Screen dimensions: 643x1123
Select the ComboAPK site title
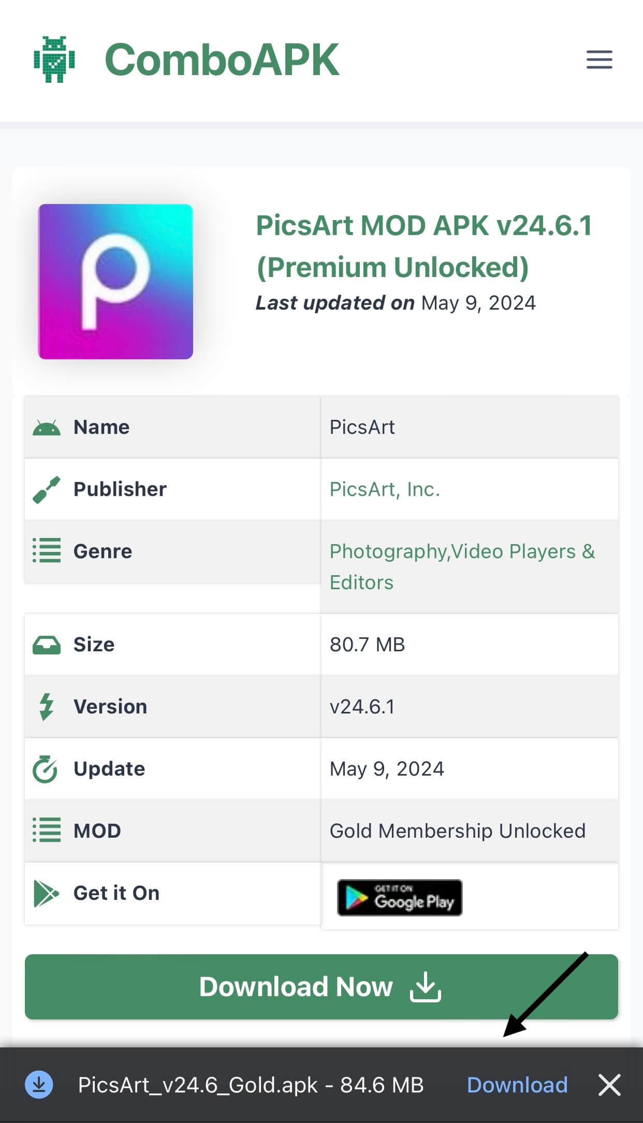(222, 59)
